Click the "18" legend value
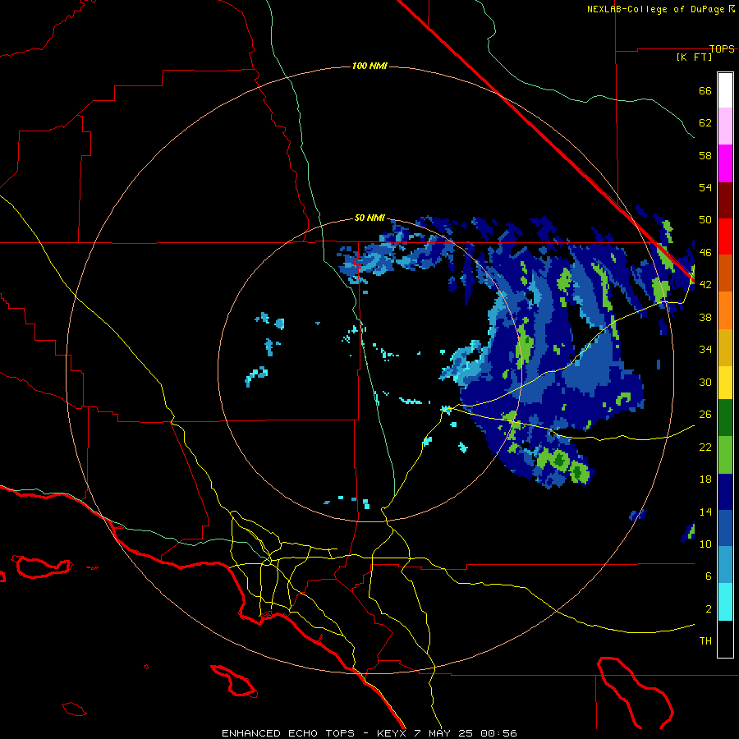 pos(705,480)
